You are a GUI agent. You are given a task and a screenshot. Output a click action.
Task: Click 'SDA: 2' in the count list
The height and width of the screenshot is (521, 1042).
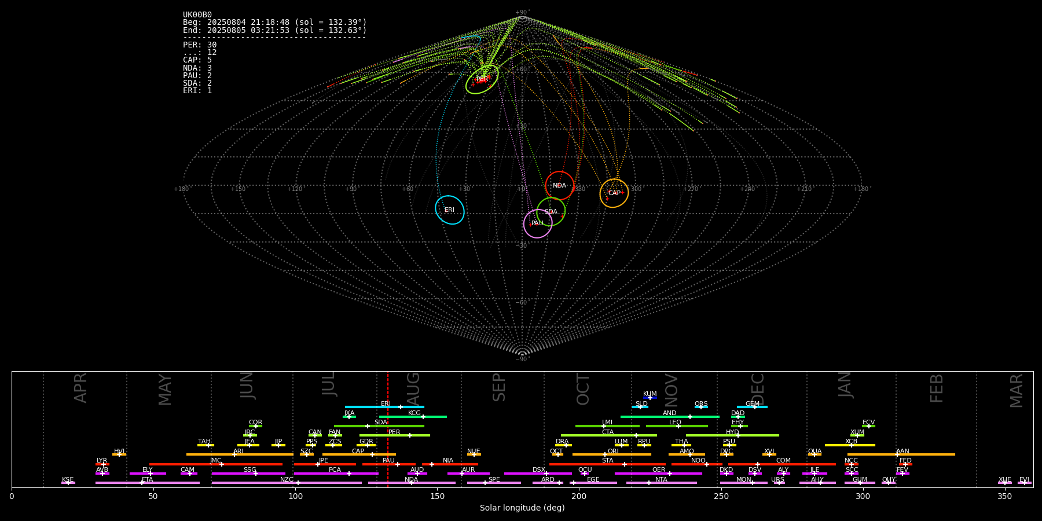pyautogui.click(x=197, y=83)
